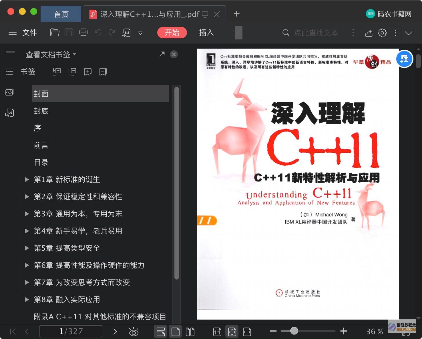Close the PDF document tab

(x=217, y=14)
